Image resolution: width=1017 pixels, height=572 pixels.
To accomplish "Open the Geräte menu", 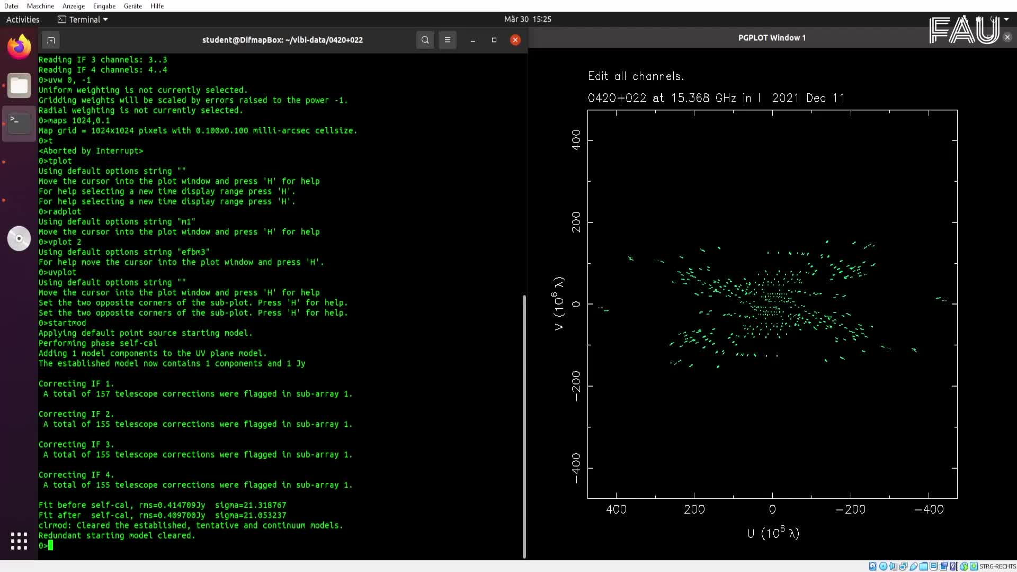I will pyautogui.click(x=132, y=6).
